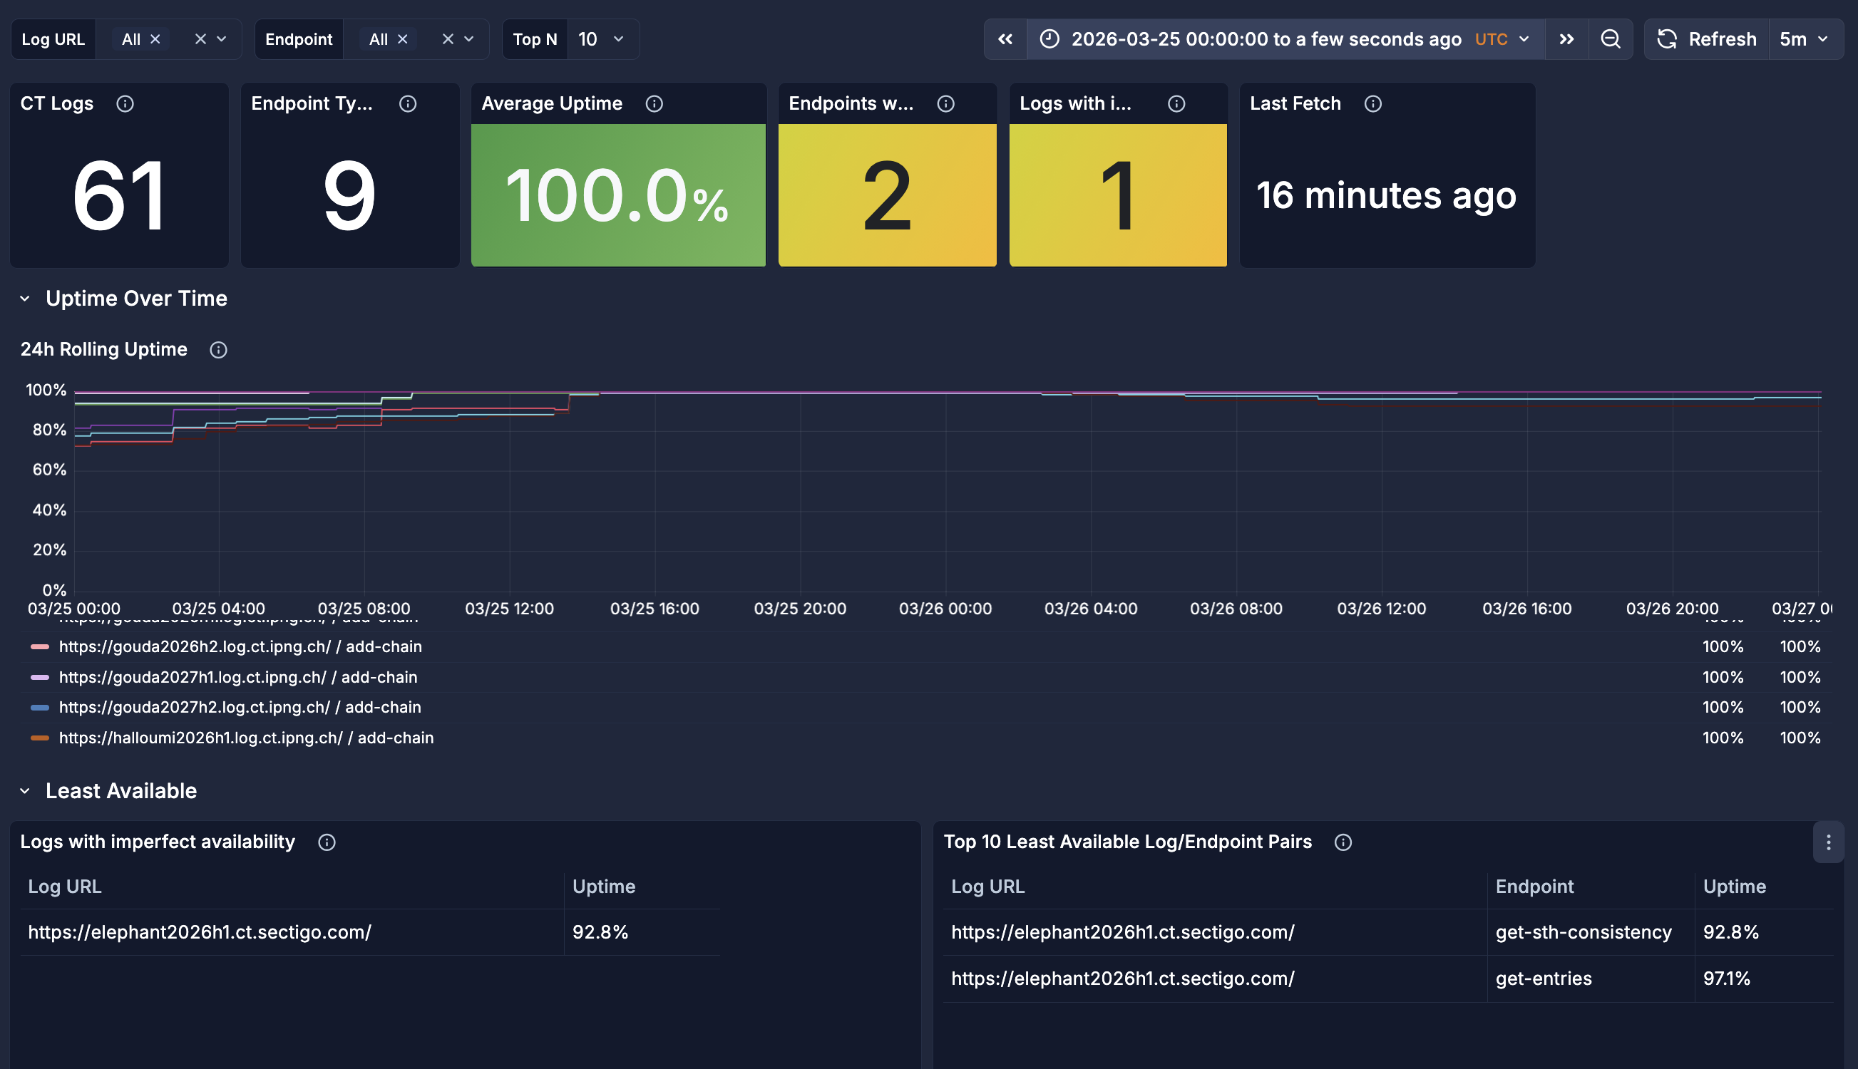This screenshot has width=1858, height=1069.
Task: Click the info icon on the Endpoints panel
Action: 945,103
